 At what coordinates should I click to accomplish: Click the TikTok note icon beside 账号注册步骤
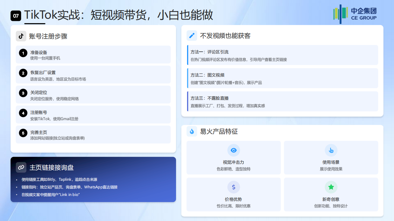21,36
